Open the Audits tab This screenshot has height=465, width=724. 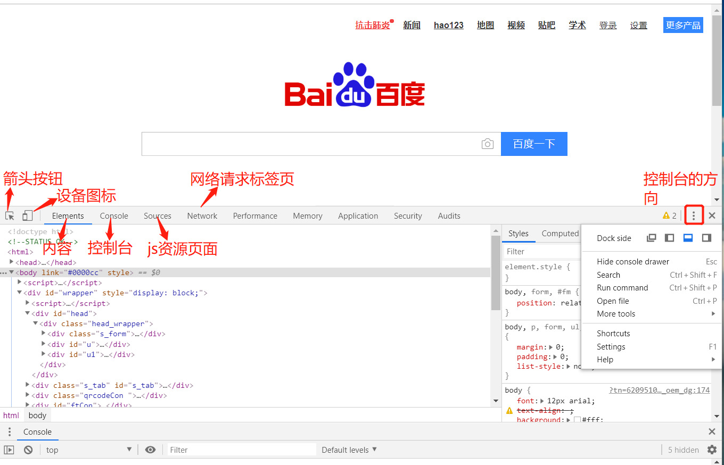pos(449,215)
